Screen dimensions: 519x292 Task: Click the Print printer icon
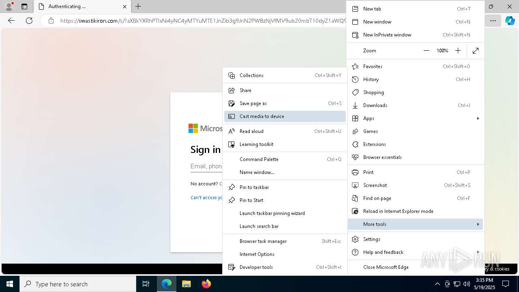pos(355,172)
